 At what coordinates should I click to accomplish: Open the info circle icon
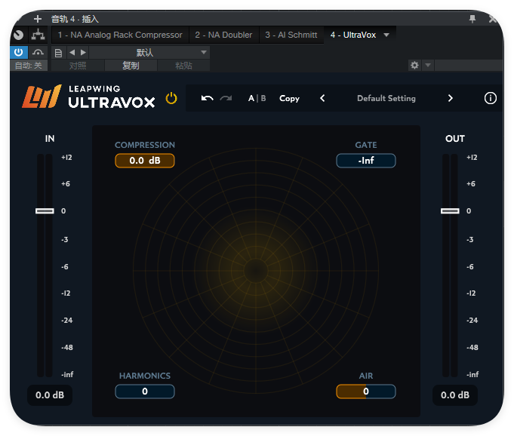click(x=490, y=98)
